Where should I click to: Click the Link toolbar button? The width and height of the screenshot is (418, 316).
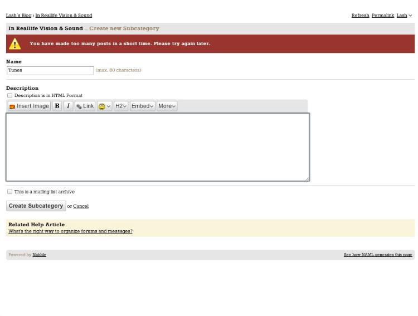point(85,106)
